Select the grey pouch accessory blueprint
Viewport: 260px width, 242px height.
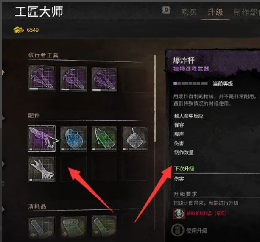click(134, 139)
